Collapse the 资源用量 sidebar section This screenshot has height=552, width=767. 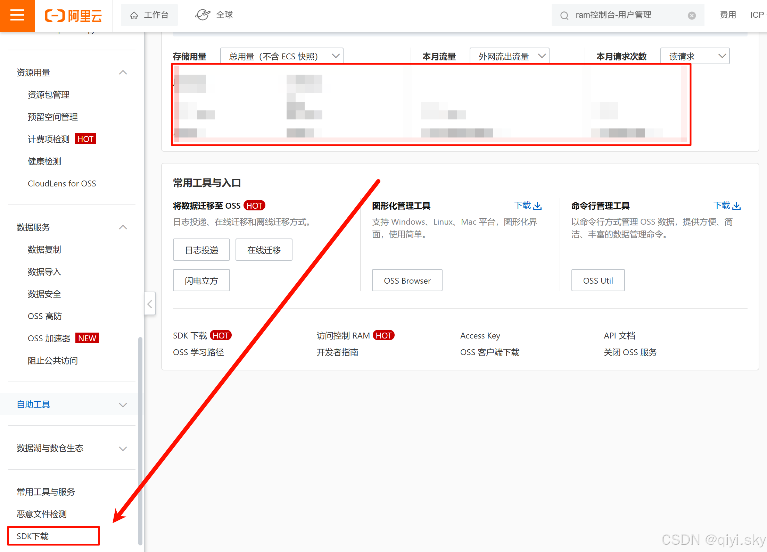(123, 72)
